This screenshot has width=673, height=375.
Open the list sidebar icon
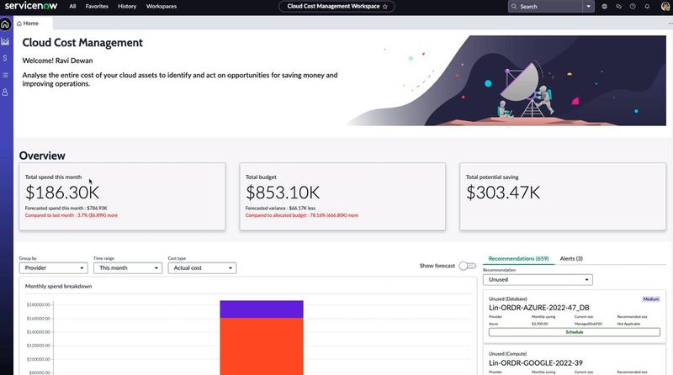[x=5, y=75]
